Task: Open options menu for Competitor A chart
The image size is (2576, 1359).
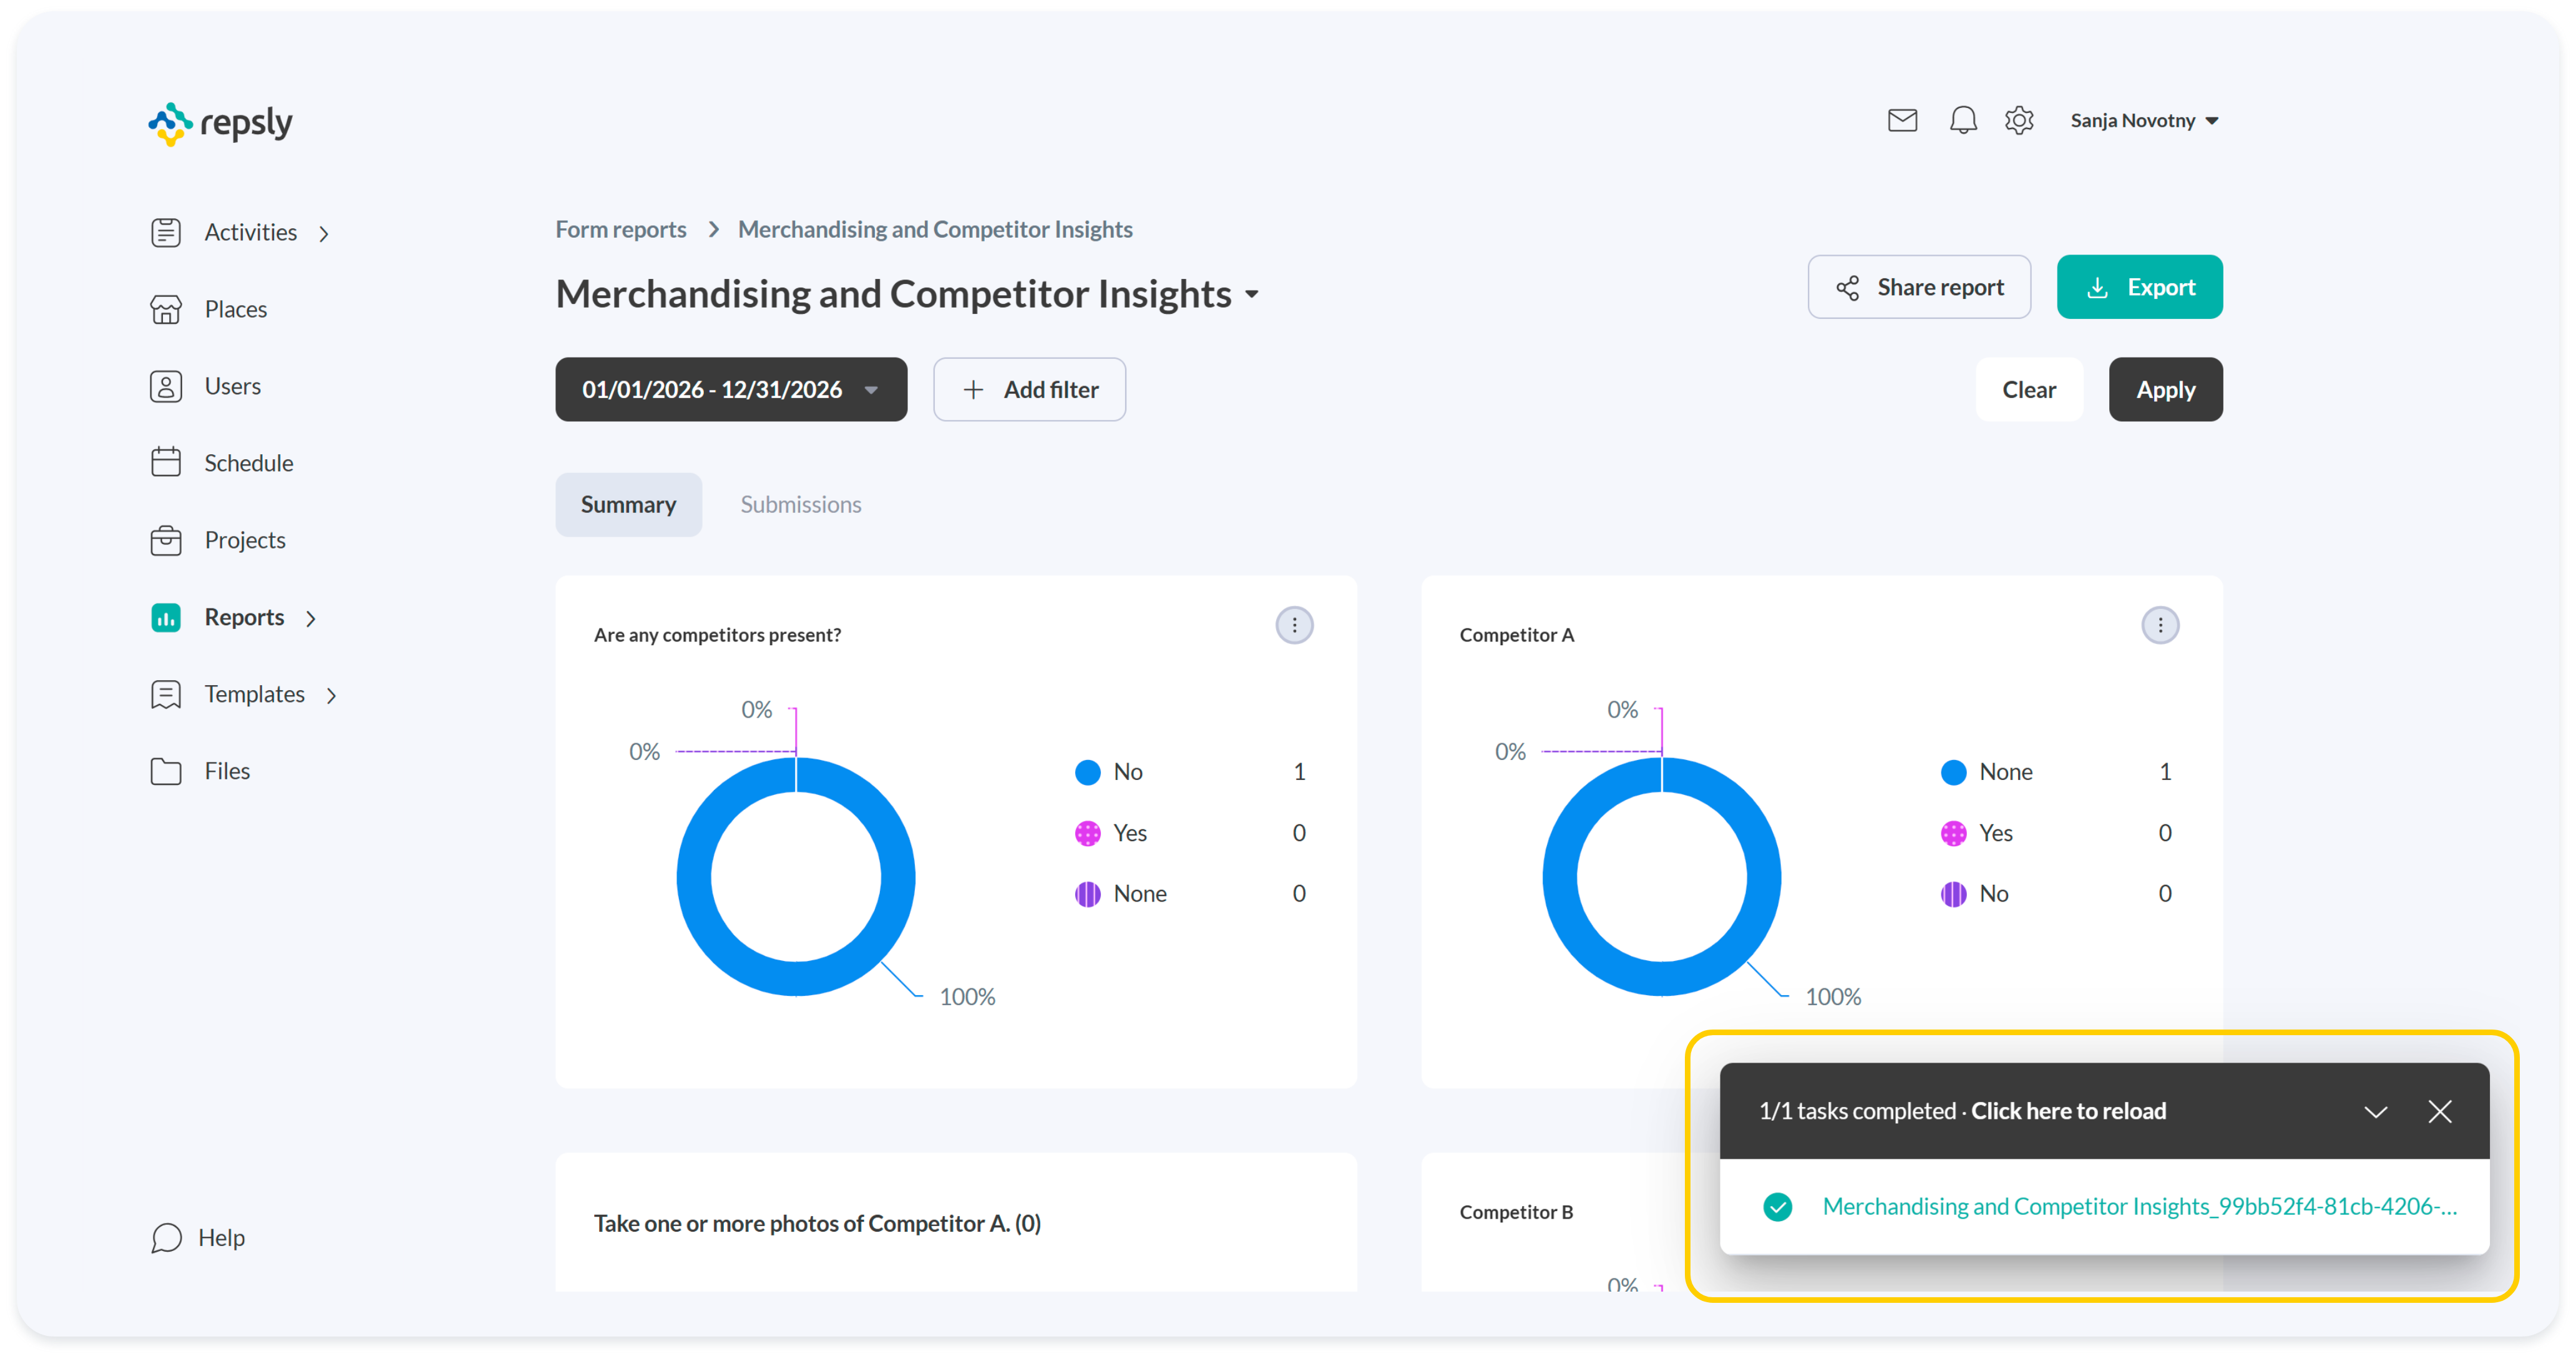Action: pos(2159,626)
